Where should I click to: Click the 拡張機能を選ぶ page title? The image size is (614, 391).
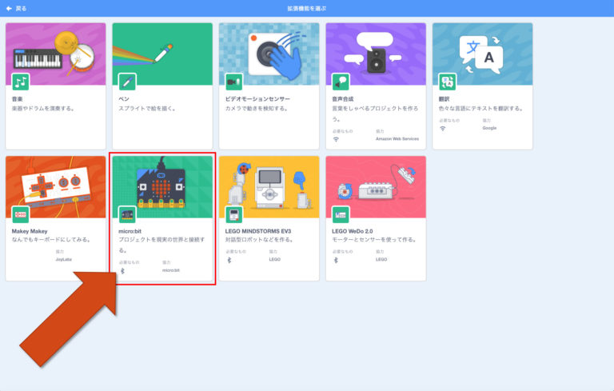coord(307,8)
